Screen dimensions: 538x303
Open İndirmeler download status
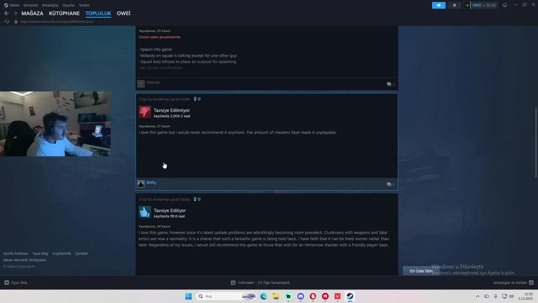[x=260, y=283]
